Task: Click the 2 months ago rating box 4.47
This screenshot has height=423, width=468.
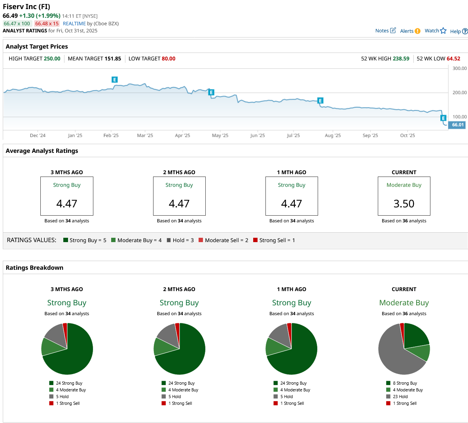Action: (x=179, y=196)
